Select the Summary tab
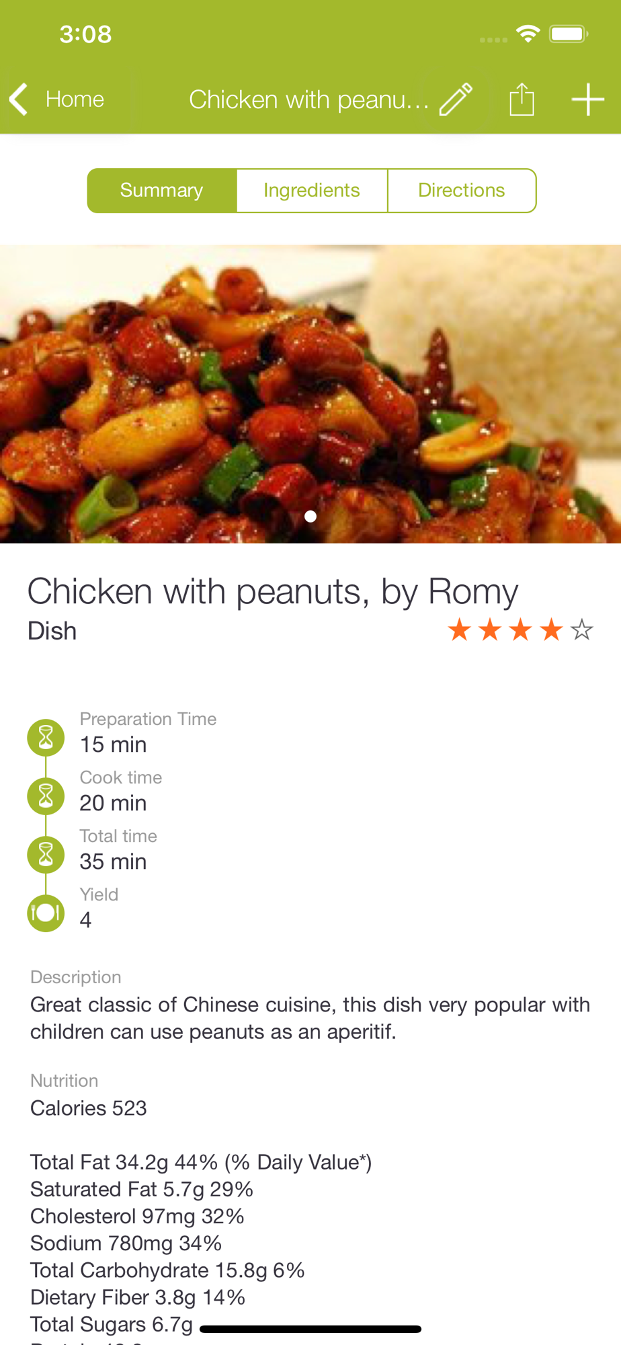621x1345 pixels. point(162,190)
